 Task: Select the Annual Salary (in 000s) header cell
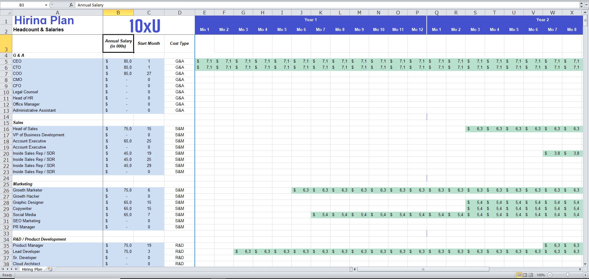pos(118,44)
